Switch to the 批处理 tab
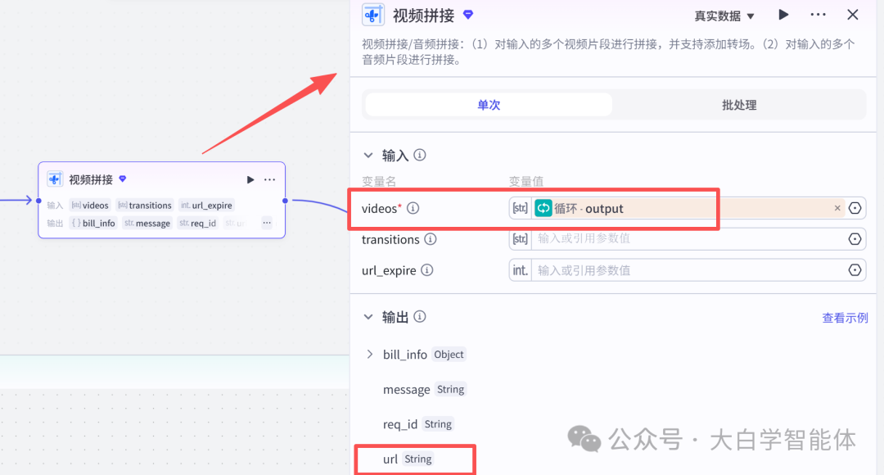 click(x=739, y=105)
